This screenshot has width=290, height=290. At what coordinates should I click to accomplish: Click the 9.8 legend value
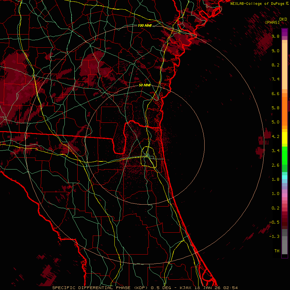275,36
